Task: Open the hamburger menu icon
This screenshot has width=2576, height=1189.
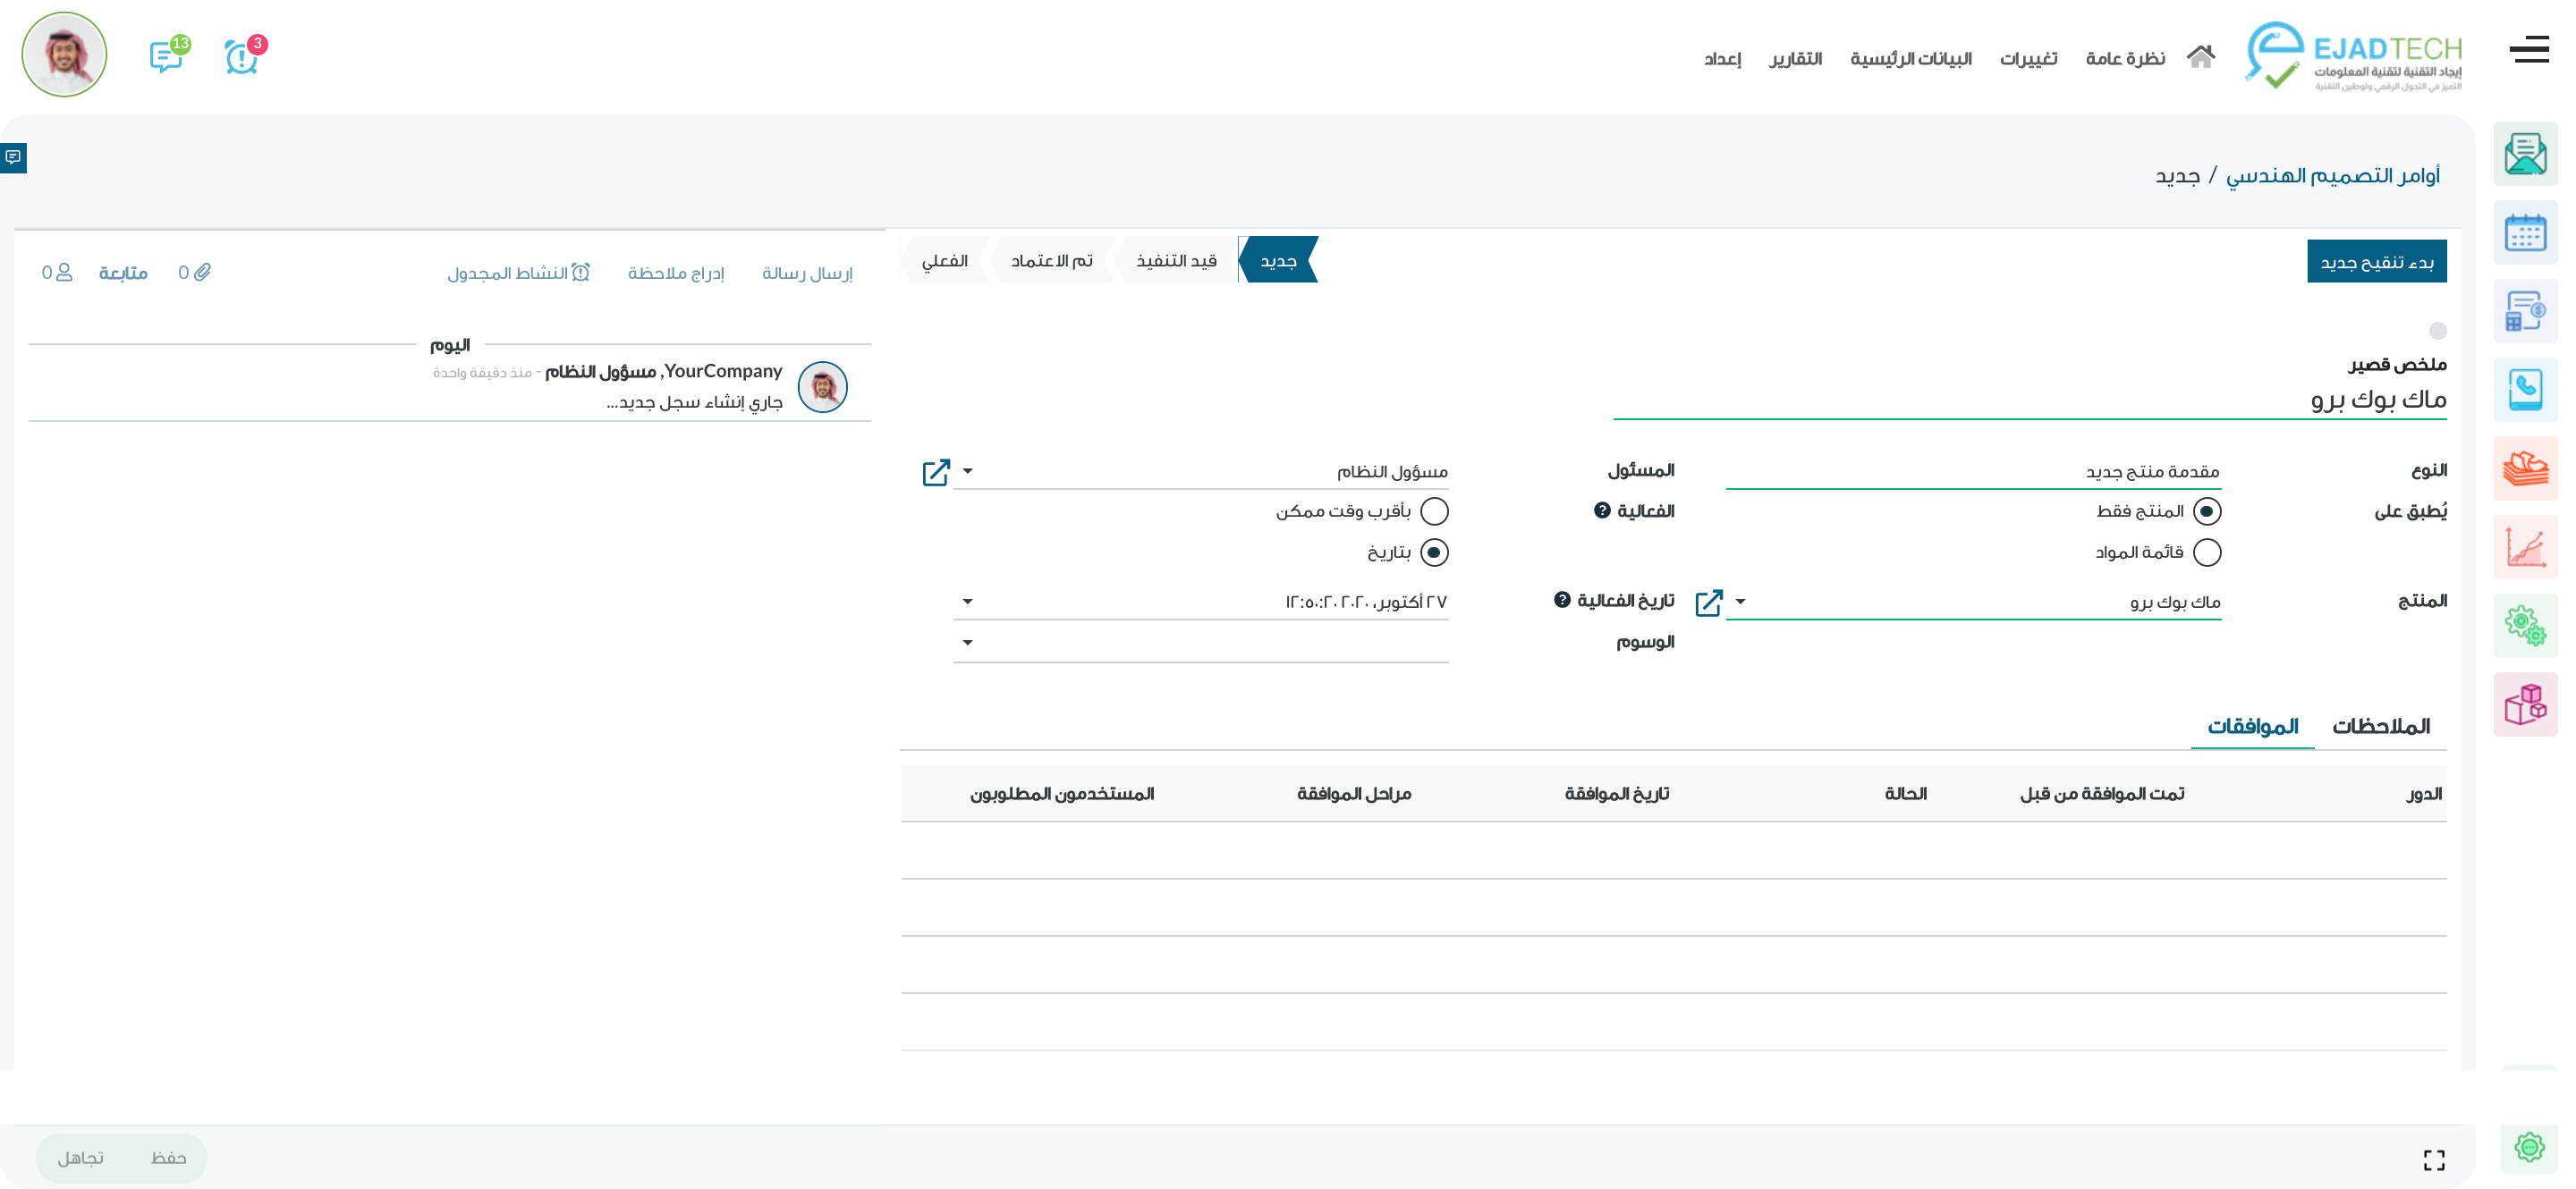Action: [2528, 49]
